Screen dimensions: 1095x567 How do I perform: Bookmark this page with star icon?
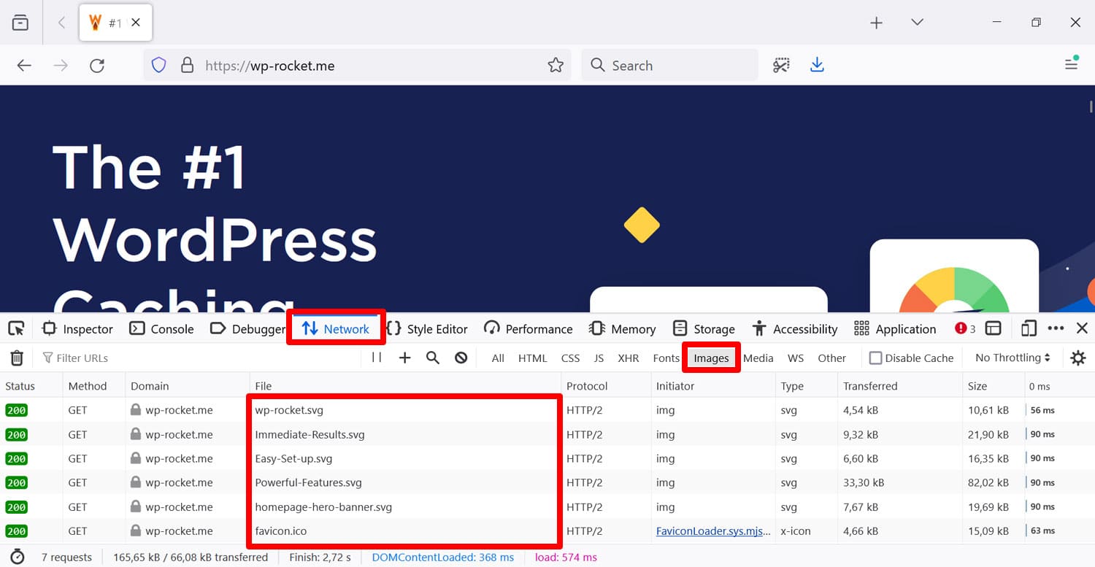coord(556,66)
